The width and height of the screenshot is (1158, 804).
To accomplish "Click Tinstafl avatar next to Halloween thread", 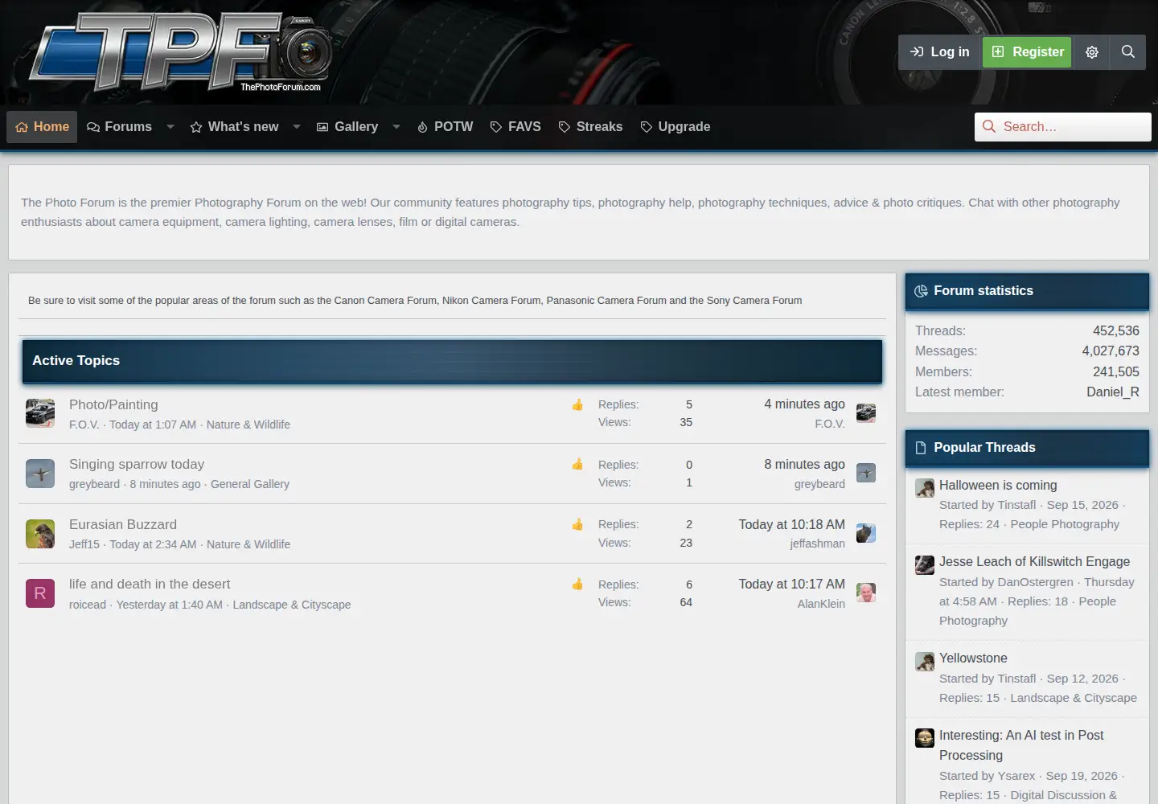I will pos(925,488).
